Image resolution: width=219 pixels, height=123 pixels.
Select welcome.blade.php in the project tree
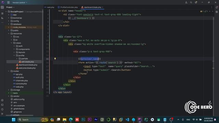coord(26,68)
